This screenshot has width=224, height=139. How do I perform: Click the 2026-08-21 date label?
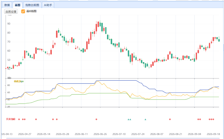click(175, 134)
